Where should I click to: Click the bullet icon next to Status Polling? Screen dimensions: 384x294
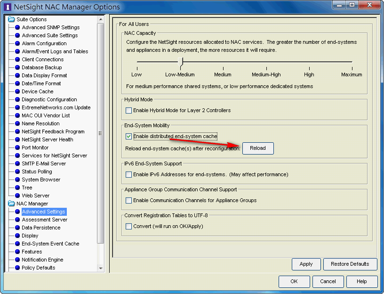(17, 171)
